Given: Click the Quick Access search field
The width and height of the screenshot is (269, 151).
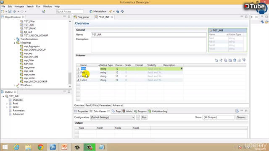Looking at the screenshot, I should coord(70,11).
